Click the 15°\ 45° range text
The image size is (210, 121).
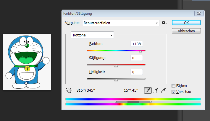click(131, 90)
